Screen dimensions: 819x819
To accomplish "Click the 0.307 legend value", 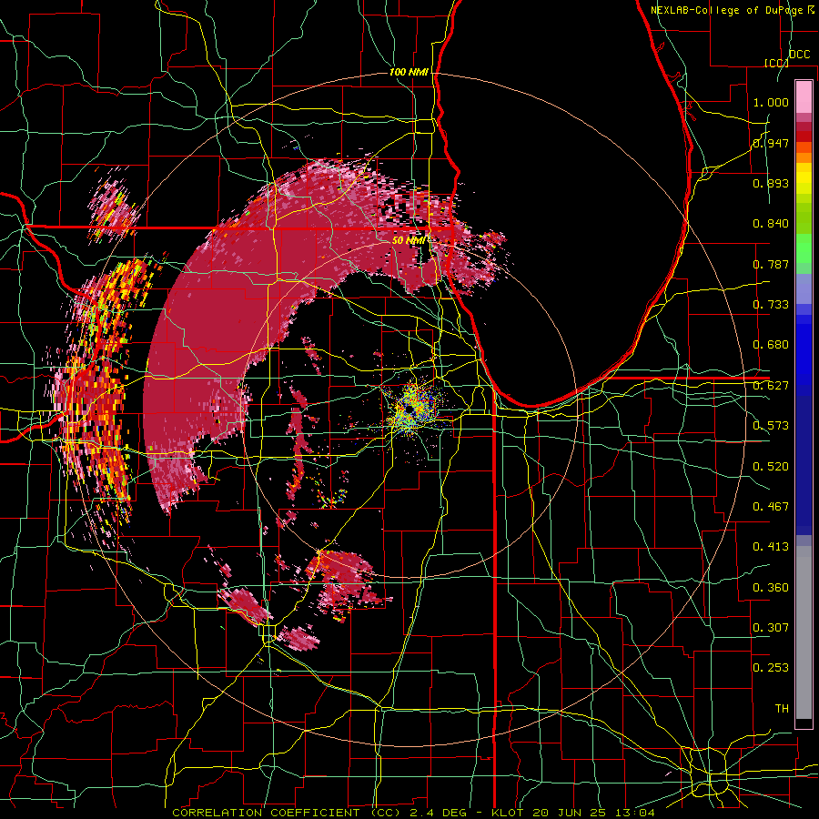I will click(x=771, y=627).
